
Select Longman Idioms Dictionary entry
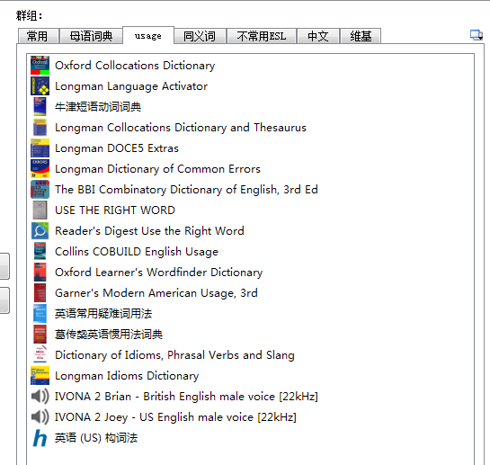coord(250,375)
